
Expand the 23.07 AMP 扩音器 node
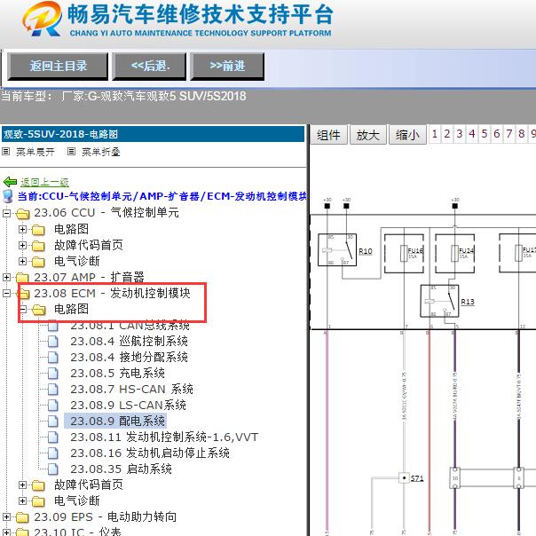point(6,277)
